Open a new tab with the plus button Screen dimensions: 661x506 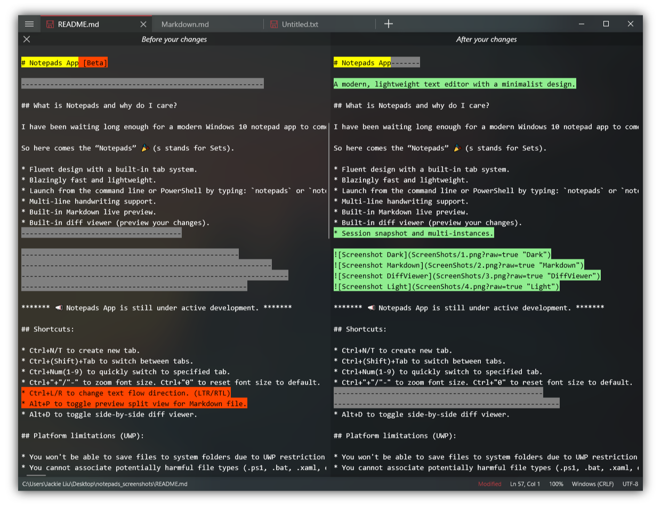tap(389, 23)
